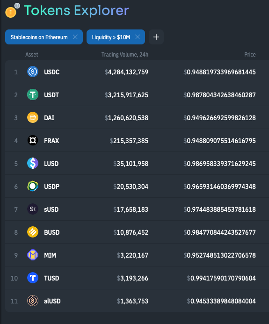Screen dimensions: 269x324
Task: Click the DAI token icon
Action: [x=33, y=117]
